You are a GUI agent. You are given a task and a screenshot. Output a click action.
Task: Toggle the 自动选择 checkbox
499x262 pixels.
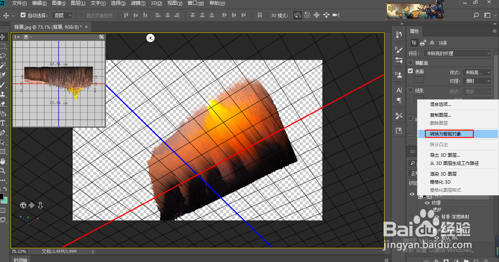(23, 15)
